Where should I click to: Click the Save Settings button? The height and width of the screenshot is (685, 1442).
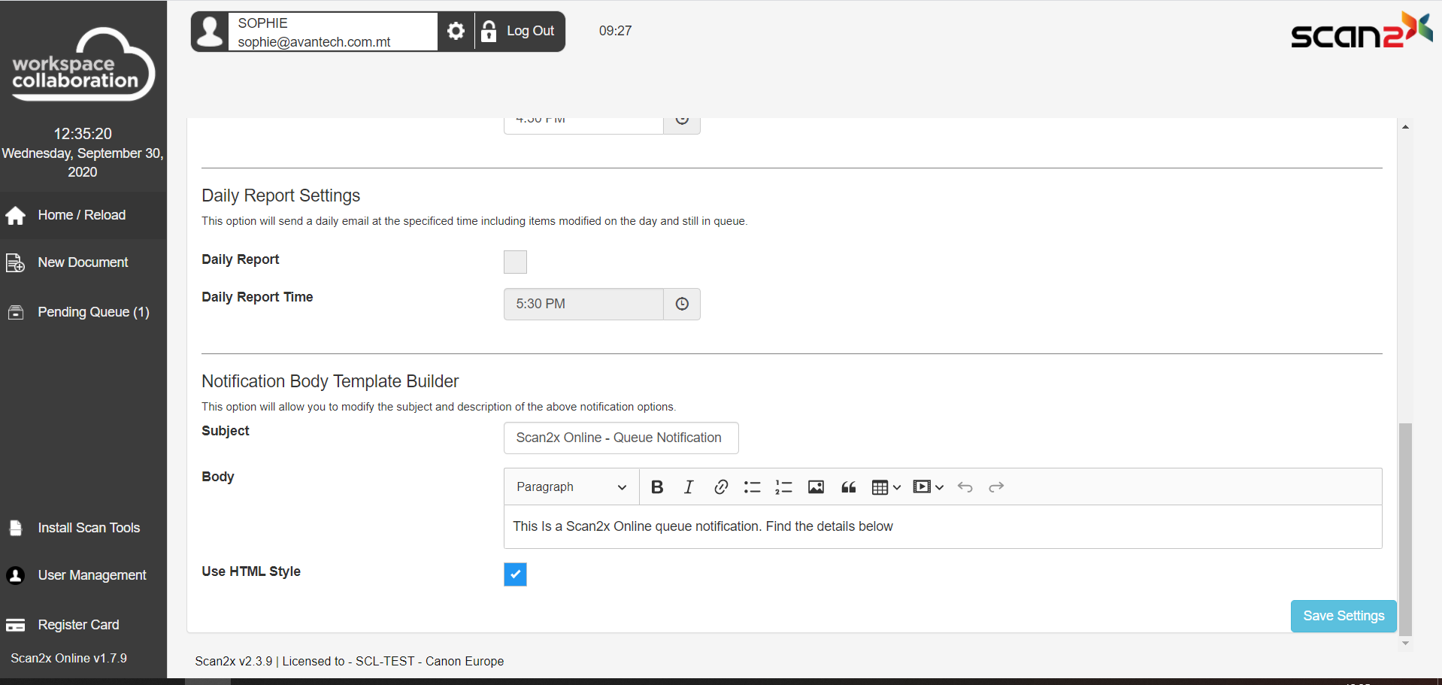coord(1343,616)
